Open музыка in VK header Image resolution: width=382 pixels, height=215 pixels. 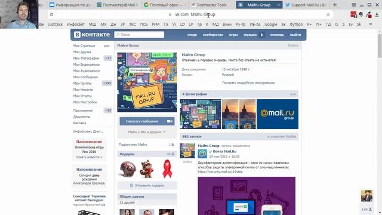(x=250, y=35)
